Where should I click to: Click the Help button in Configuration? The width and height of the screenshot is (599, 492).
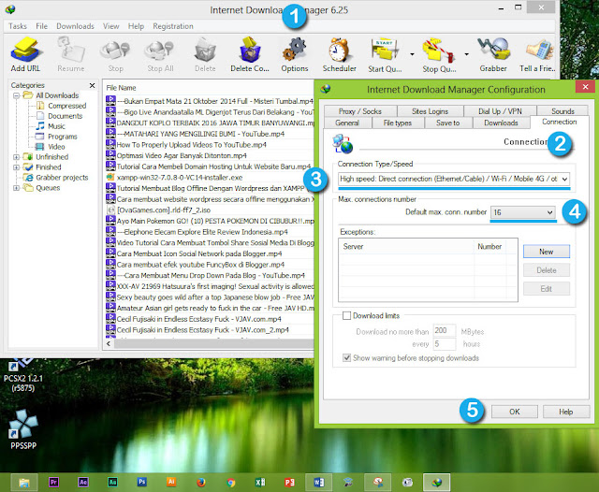coord(565,412)
